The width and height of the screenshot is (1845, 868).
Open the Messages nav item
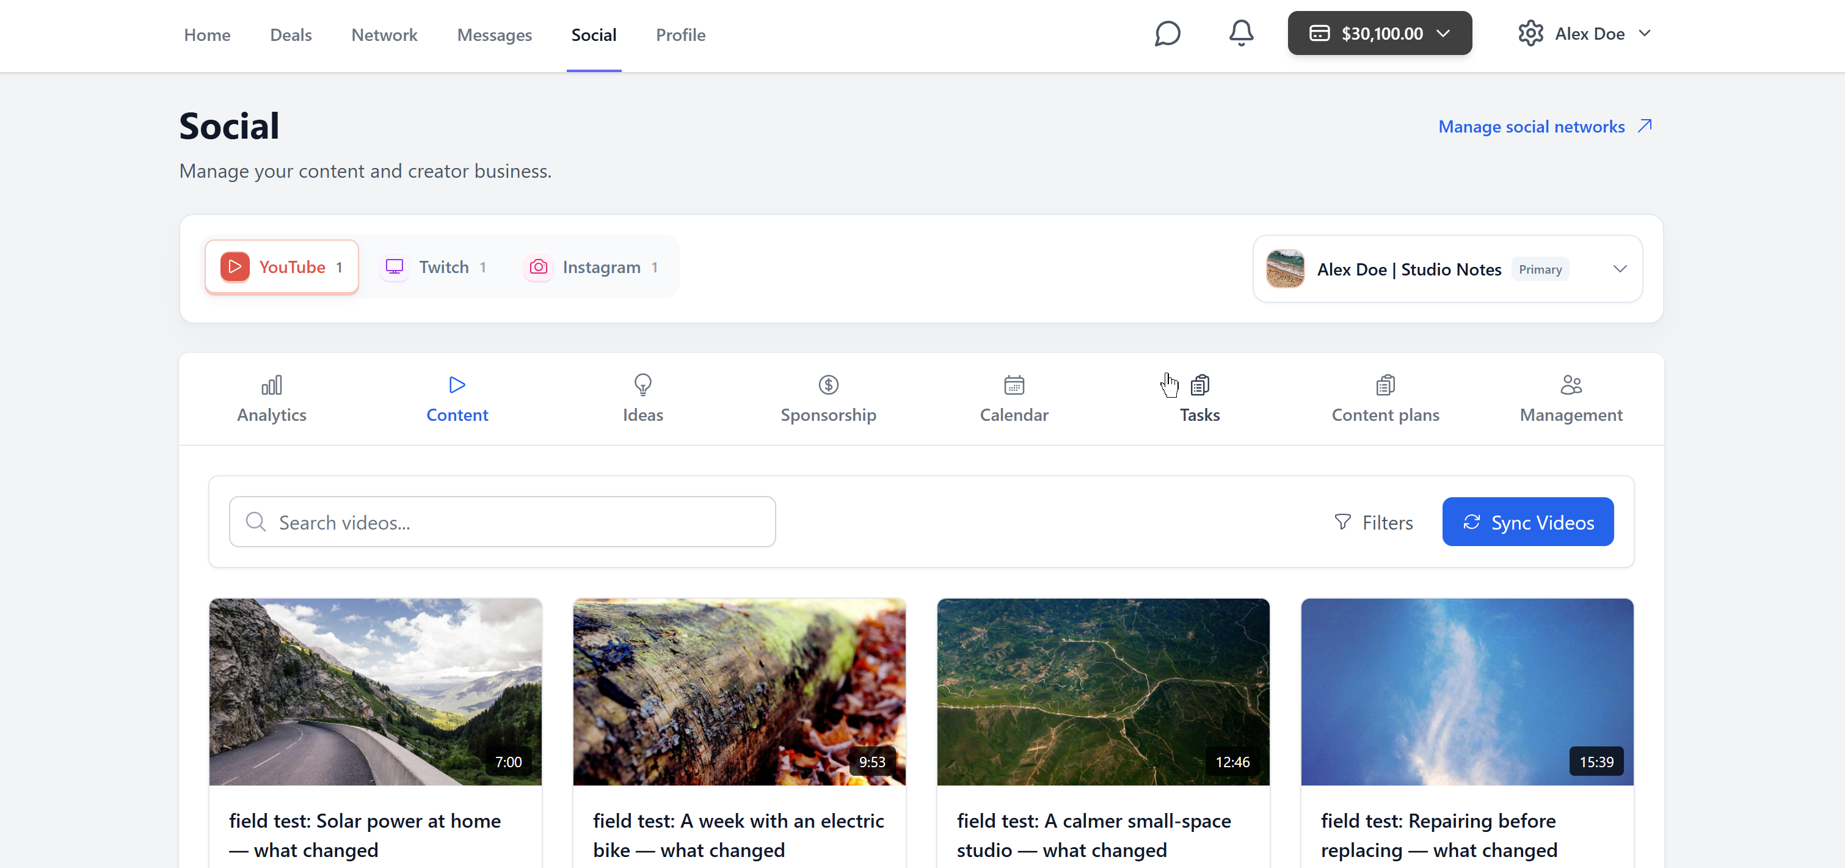pos(494,34)
